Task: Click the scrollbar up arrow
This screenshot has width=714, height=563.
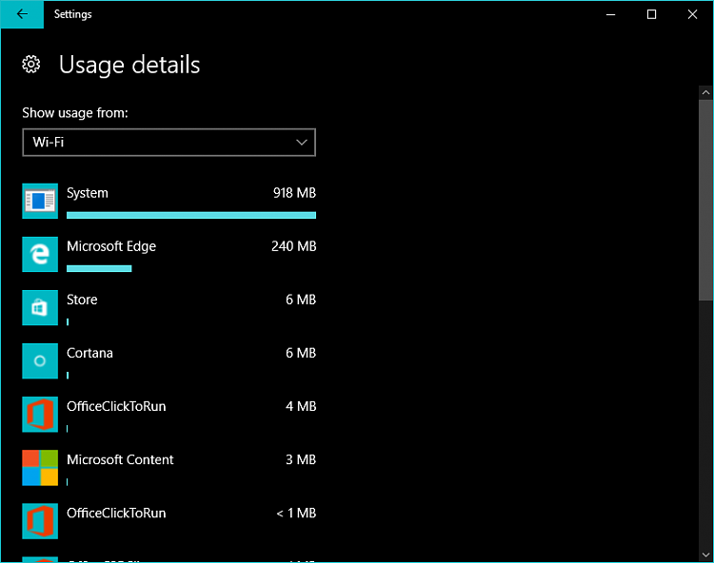Action: coord(705,93)
